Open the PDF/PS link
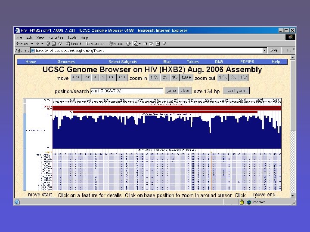310x232 pixels. pyautogui.click(x=247, y=62)
